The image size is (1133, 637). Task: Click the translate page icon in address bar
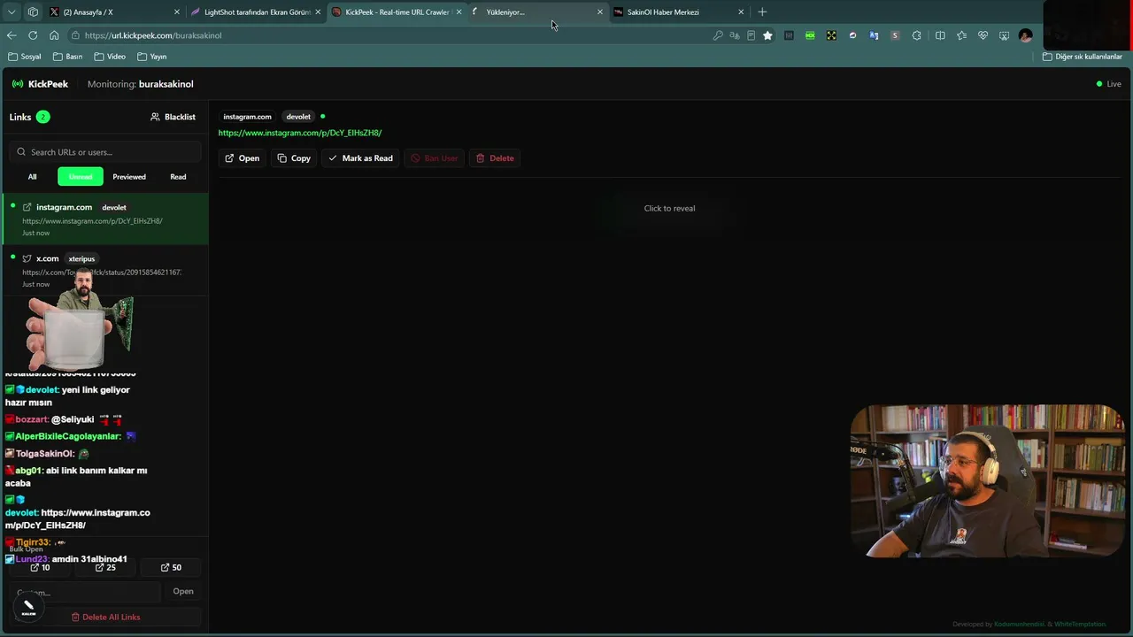tap(735, 35)
